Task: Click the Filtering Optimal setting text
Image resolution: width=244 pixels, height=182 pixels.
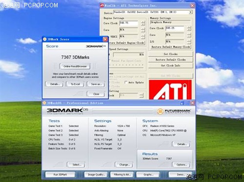Action: (x=110, y=135)
